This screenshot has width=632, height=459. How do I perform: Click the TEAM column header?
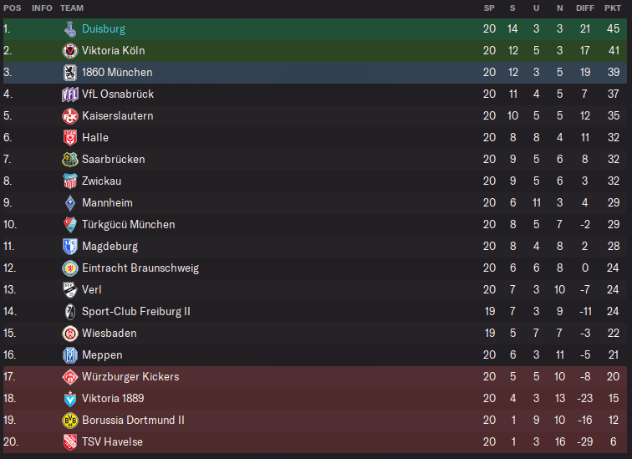(72, 8)
